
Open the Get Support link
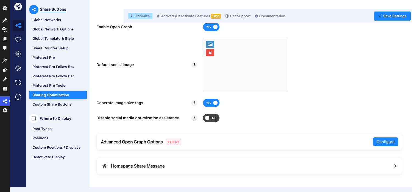coord(238,16)
